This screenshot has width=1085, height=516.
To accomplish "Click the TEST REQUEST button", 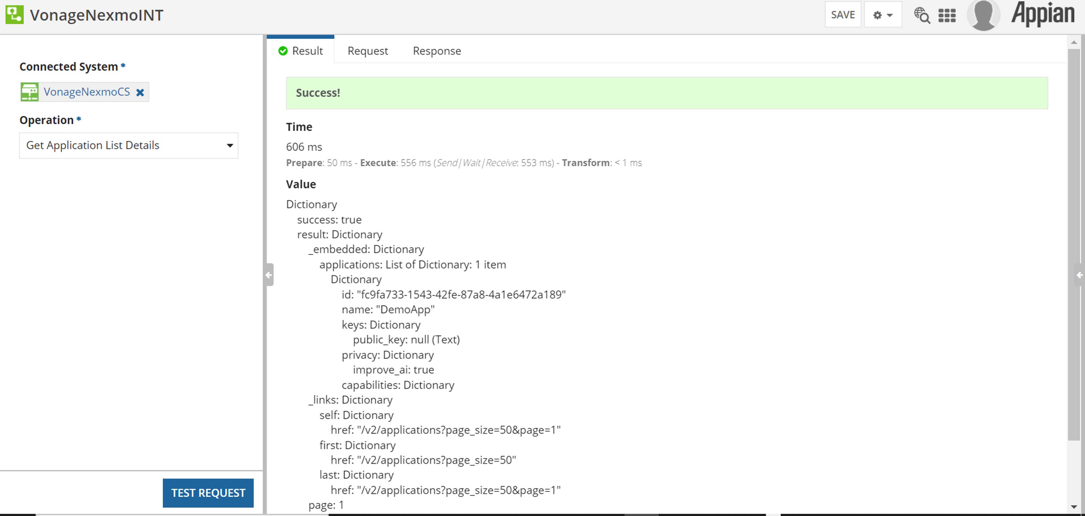I will point(208,493).
